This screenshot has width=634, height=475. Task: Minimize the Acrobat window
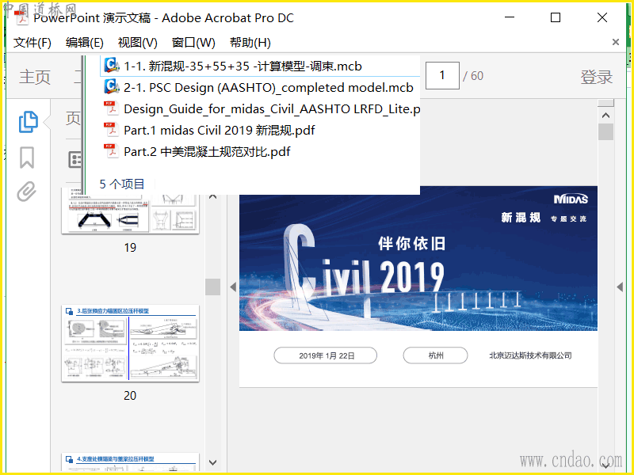point(510,17)
